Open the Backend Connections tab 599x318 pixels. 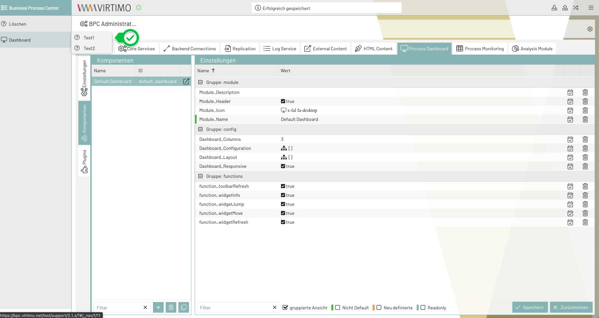[x=190, y=49]
